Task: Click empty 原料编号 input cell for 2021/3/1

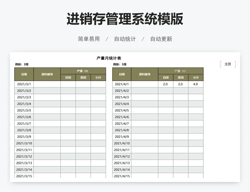Action: [47, 84]
